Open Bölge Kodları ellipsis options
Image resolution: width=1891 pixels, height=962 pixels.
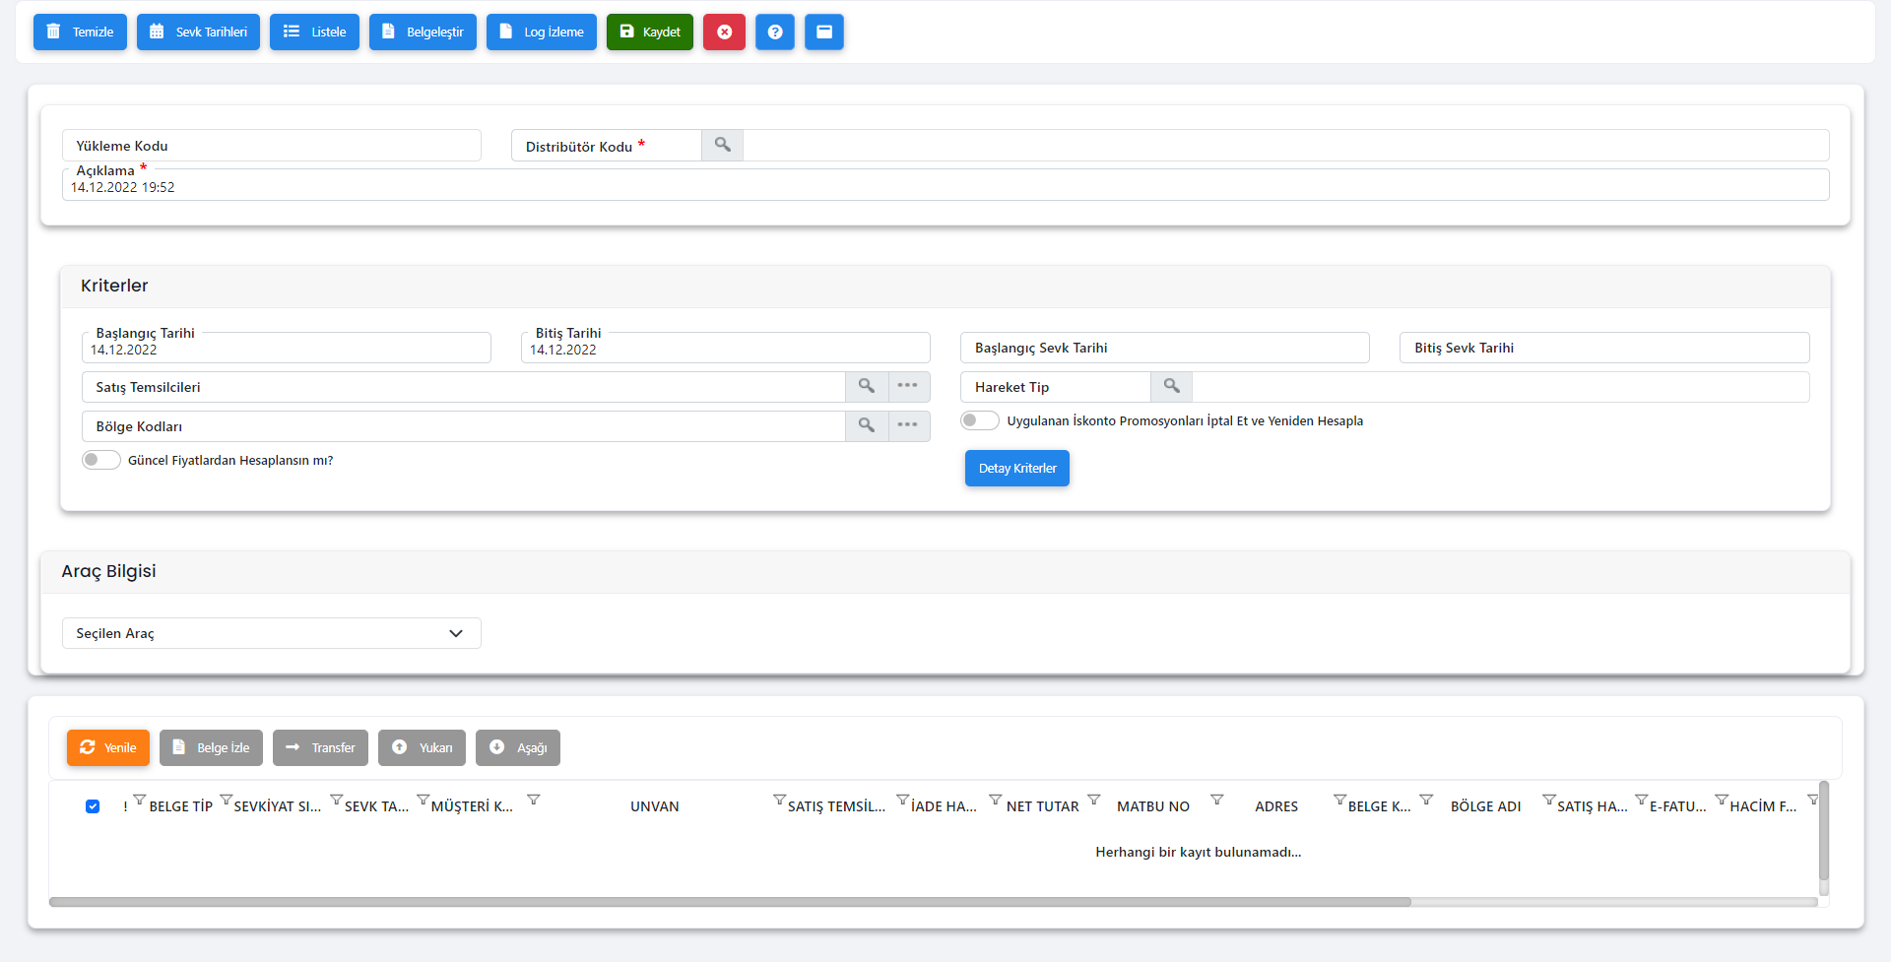pyautogui.click(x=908, y=426)
